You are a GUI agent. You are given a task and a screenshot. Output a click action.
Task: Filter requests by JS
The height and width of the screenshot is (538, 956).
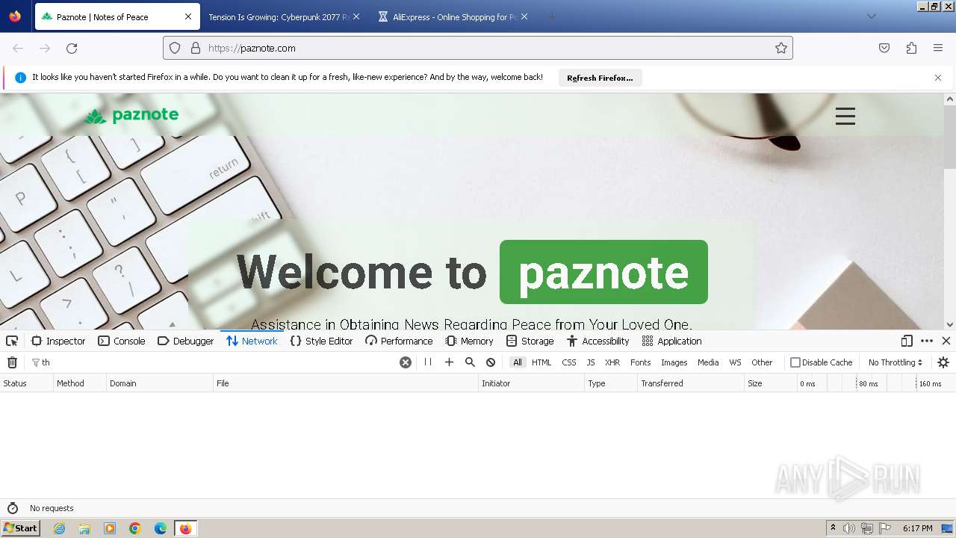[591, 362]
